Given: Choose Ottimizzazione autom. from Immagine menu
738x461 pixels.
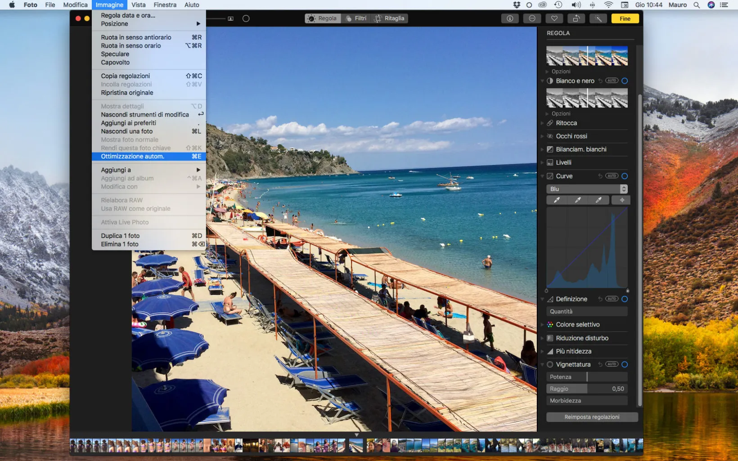Looking at the screenshot, I should click(x=149, y=157).
